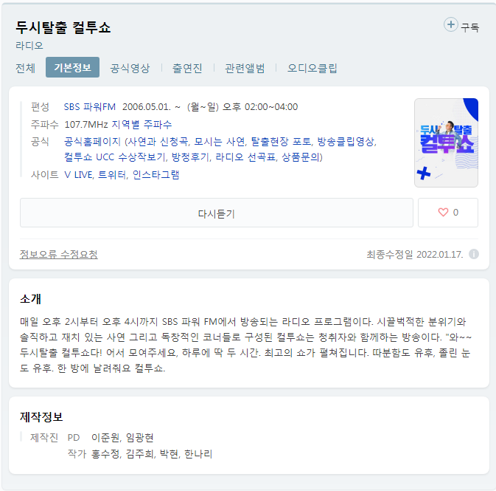
Task: Open the V LIVE site link
Action: click(x=78, y=175)
